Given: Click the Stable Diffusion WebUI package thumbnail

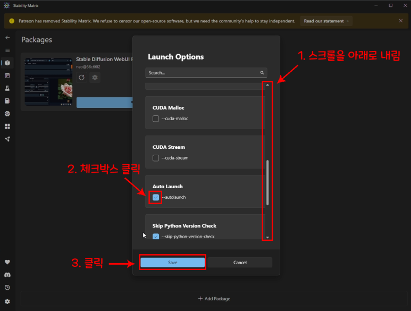Looking at the screenshot, I should [x=48, y=82].
